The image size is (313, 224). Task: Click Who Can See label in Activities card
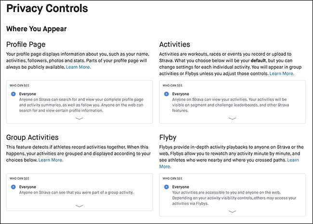coord(173,85)
